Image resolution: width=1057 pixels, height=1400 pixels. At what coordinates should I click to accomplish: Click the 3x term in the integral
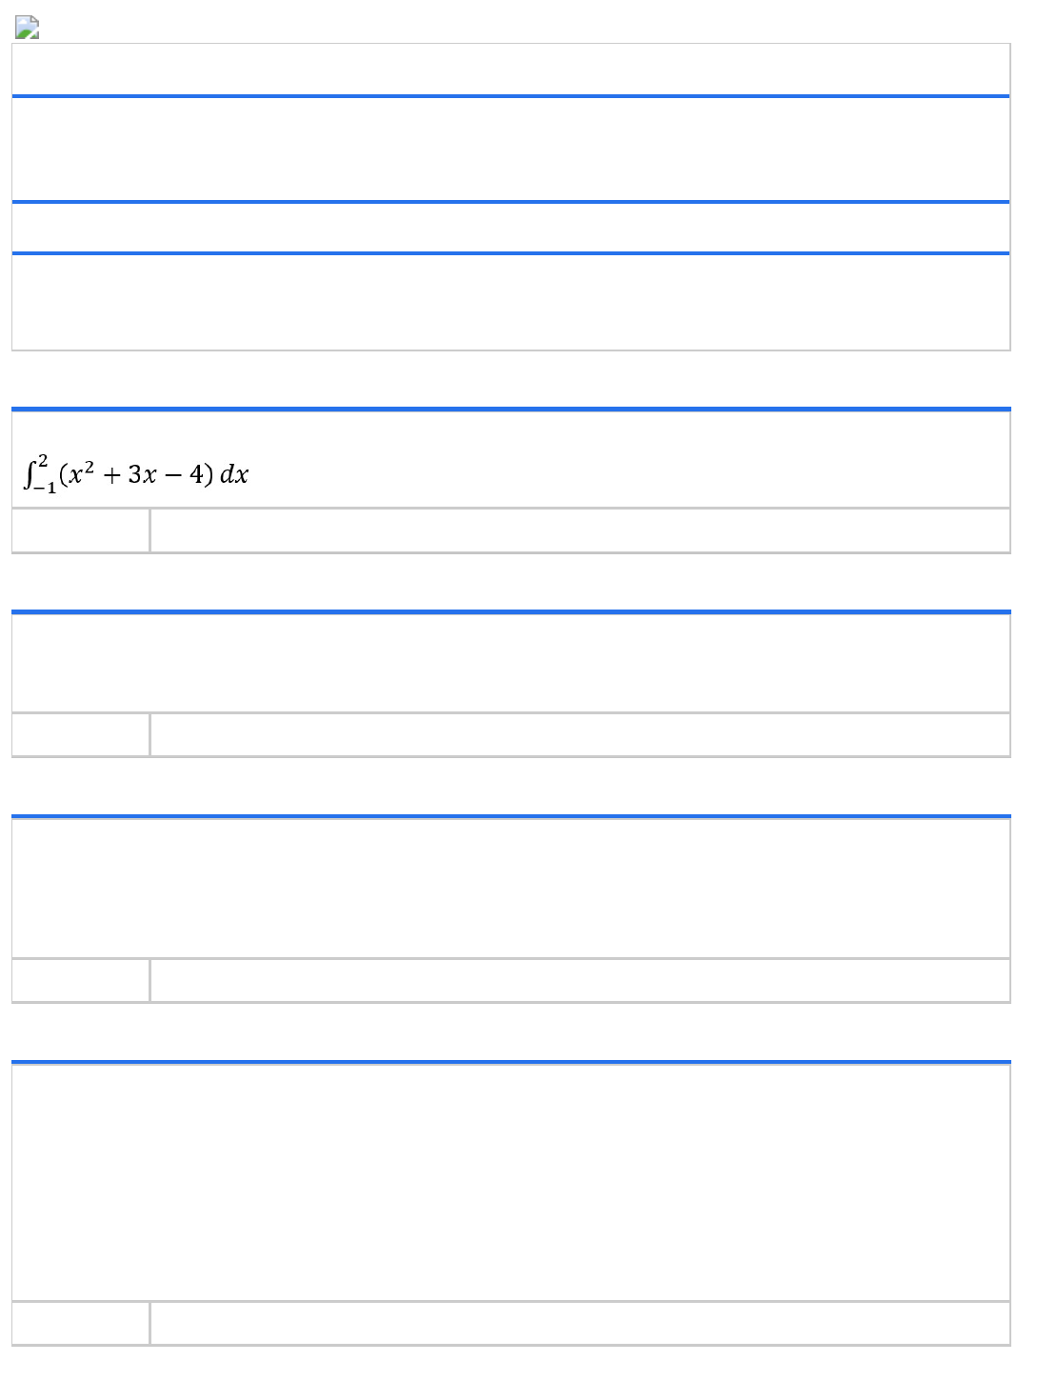(143, 474)
